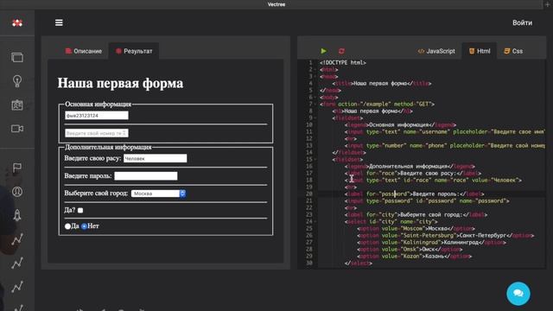This screenshot has width=553, height=311.
Task: Click code line 21 password input tag
Action: [x=427, y=201]
